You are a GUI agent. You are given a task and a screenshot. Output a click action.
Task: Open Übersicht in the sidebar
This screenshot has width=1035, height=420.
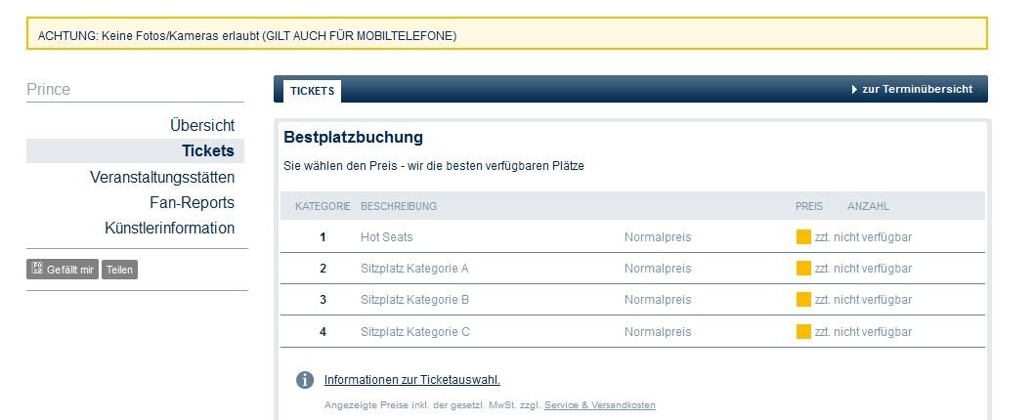pos(202,125)
